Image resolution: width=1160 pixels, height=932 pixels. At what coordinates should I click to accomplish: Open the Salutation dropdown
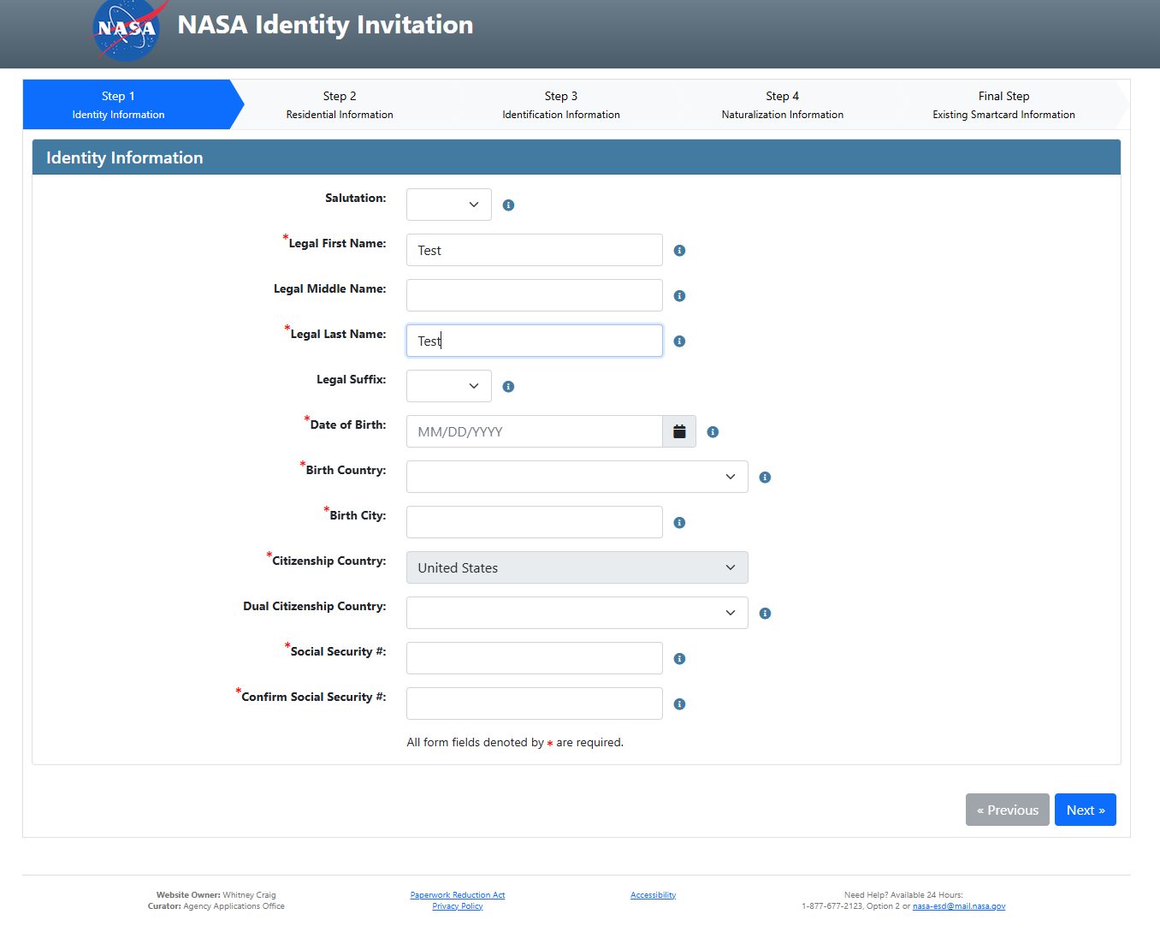(x=449, y=205)
